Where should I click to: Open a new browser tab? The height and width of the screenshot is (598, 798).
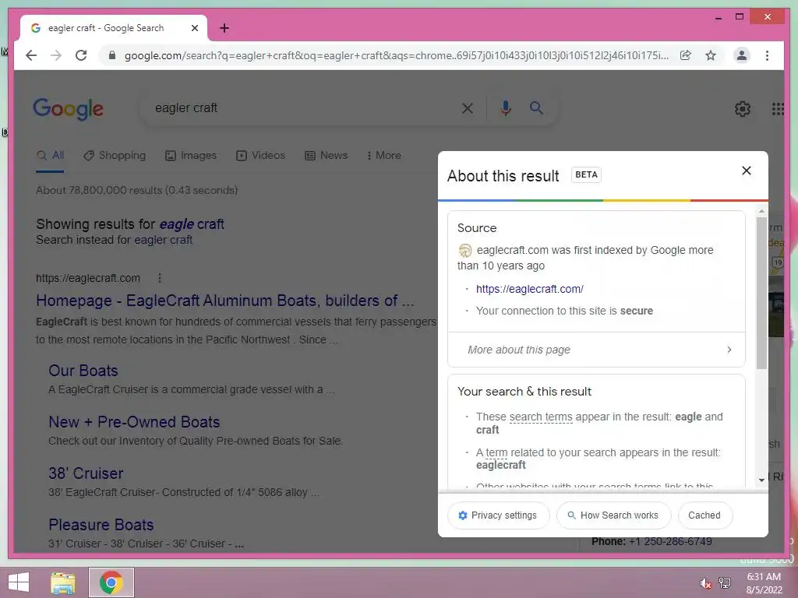pos(224,28)
